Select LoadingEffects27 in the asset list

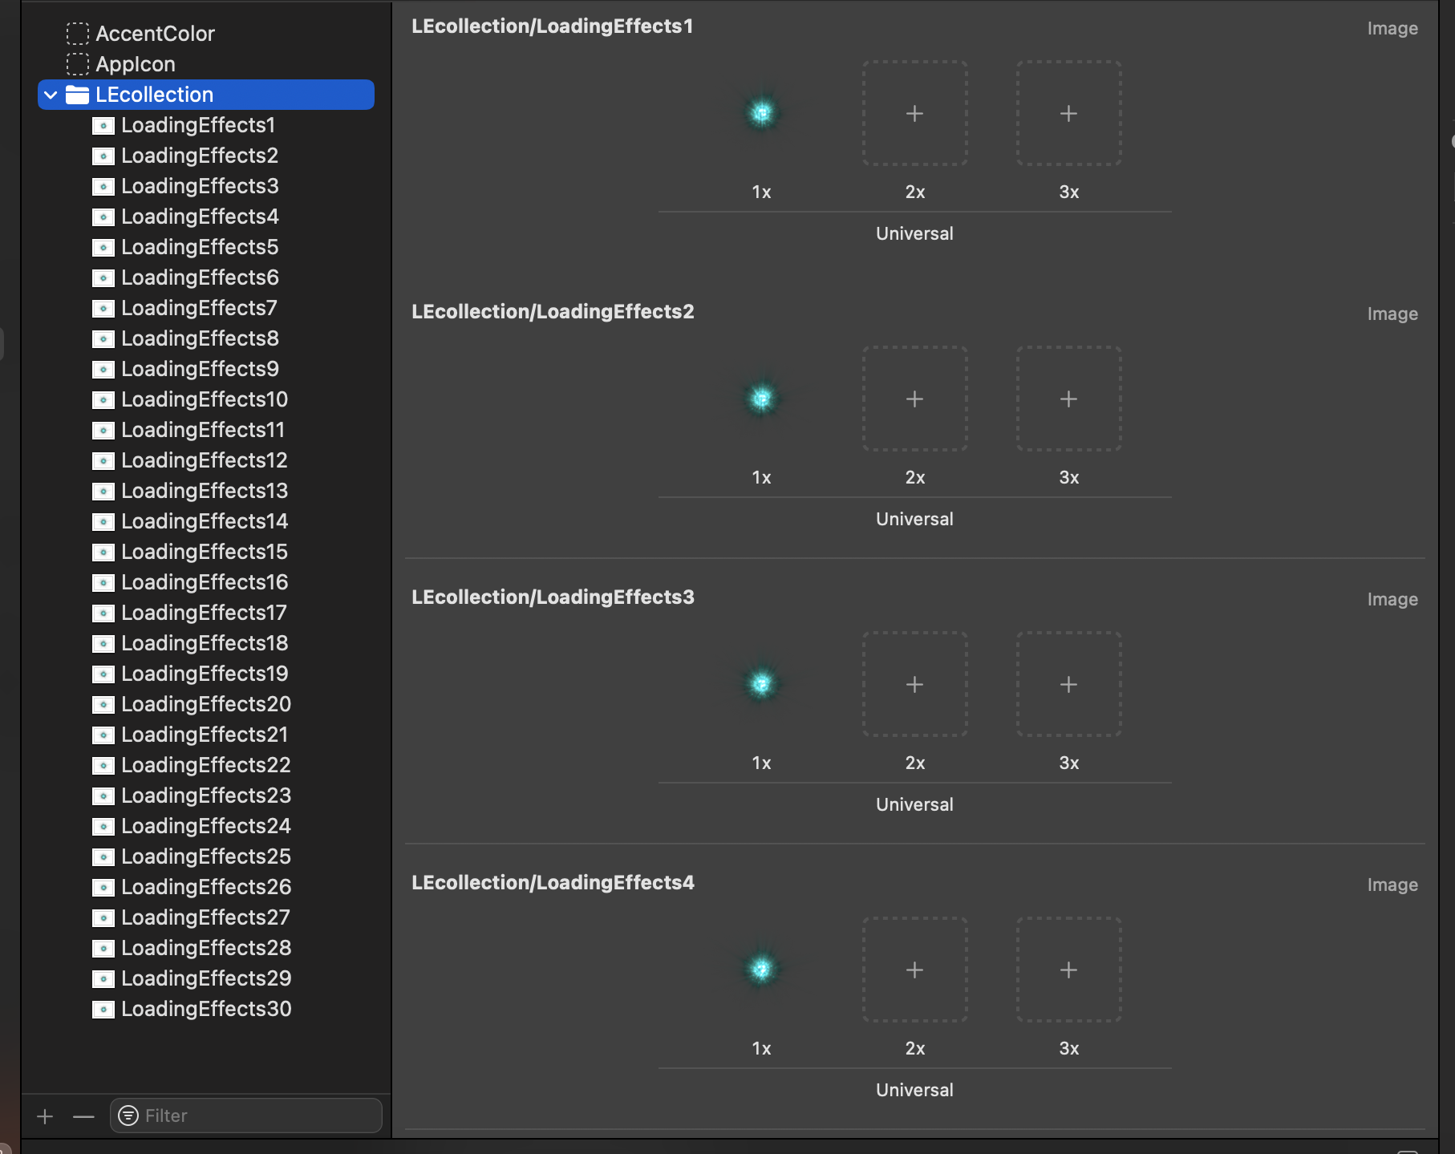[205, 917]
